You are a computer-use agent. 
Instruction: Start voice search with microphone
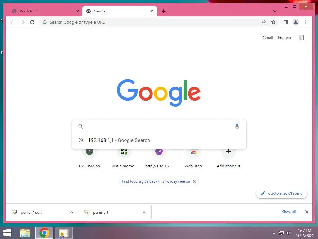pos(237,126)
